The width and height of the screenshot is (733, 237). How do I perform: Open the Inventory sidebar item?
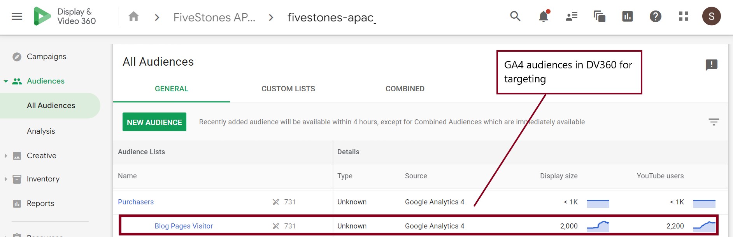coord(43,179)
